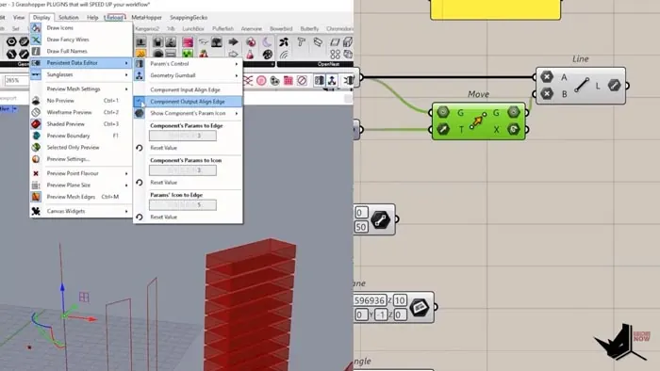The height and width of the screenshot is (371, 660).
Task: Toggle Draw Fancy Wires option
Action: [81, 40]
